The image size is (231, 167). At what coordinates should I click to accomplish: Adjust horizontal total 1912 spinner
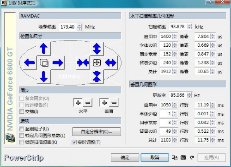(175, 71)
